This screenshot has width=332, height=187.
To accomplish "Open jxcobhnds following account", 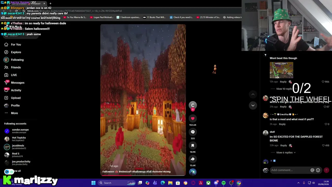I will click(15, 147).
